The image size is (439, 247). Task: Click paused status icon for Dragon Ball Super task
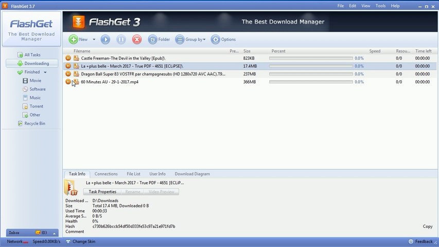point(68,74)
